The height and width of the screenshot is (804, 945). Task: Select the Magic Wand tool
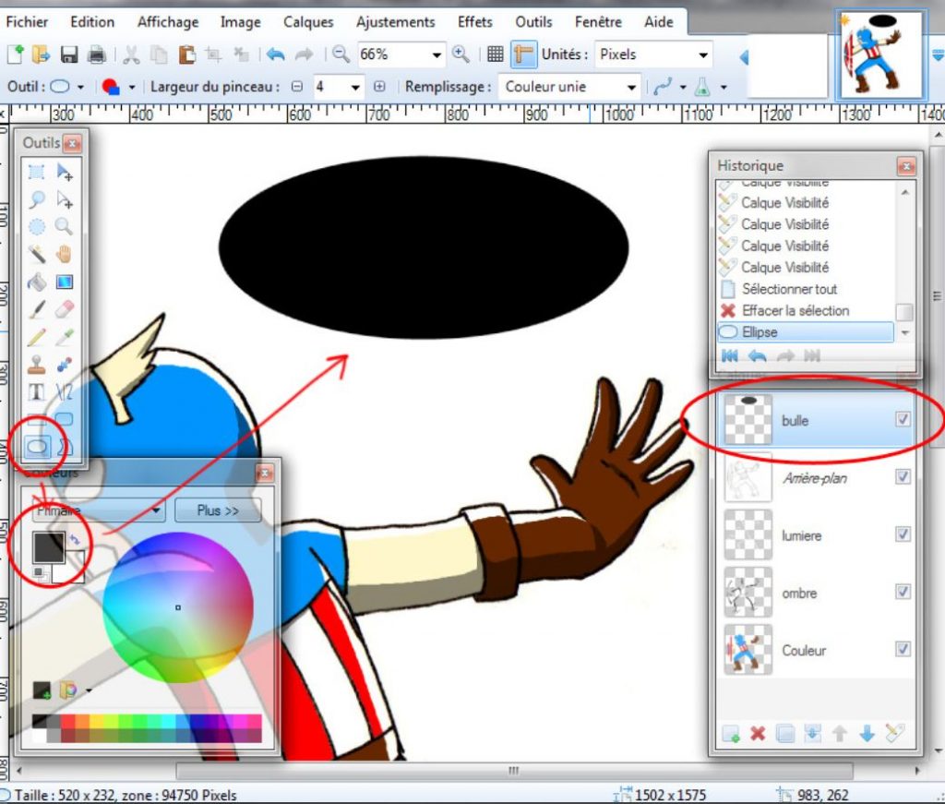[x=38, y=252]
